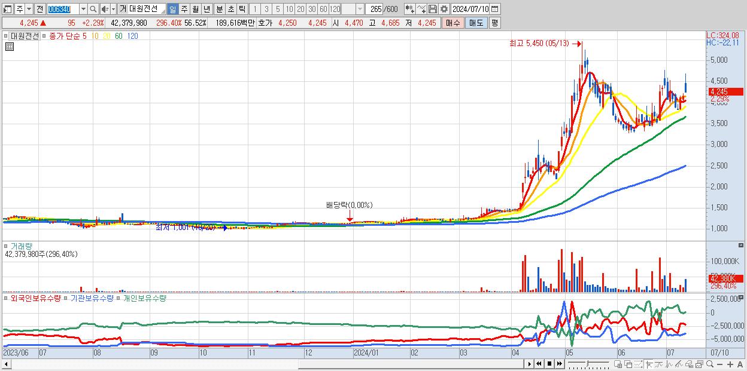The image size is (747, 371).
Task: Toggle the 거래량 volume panel legend box
Action: 7,246
